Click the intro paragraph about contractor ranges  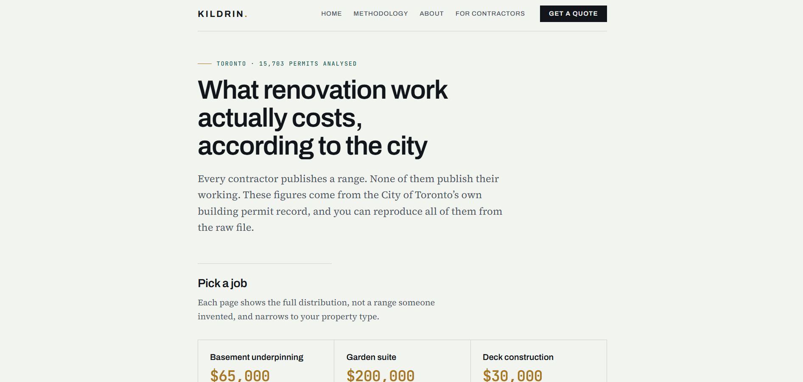350,203
